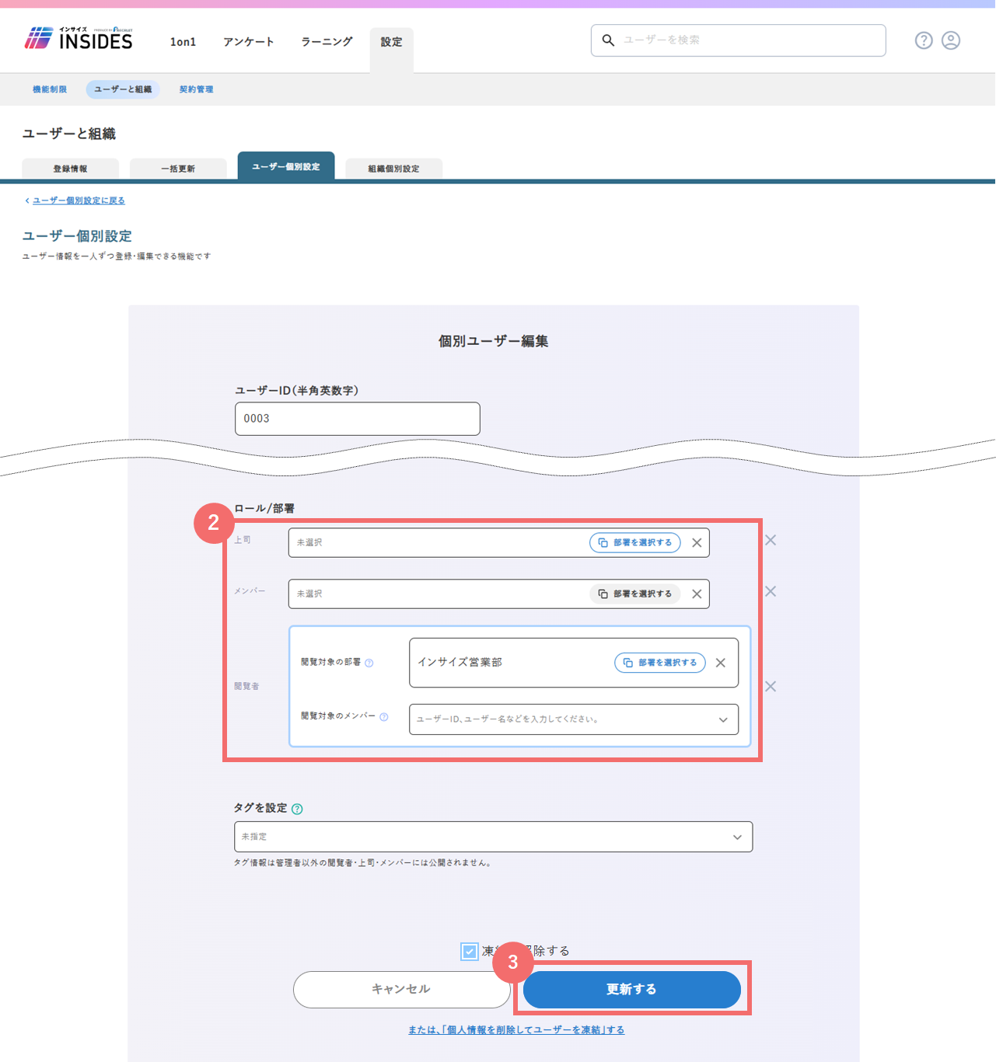
Task: Remove the 閲覧者 role row with outer X
Action: pyautogui.click(x=771, y=687)
